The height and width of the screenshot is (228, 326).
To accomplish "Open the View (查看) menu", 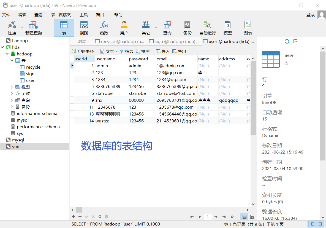I will point(39,15).
